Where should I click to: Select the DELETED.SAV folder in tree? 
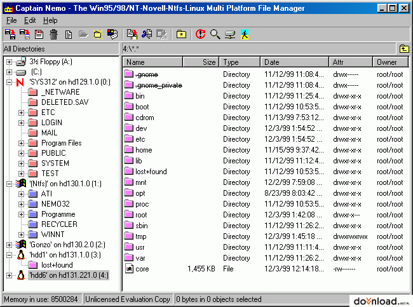[65, 102]
